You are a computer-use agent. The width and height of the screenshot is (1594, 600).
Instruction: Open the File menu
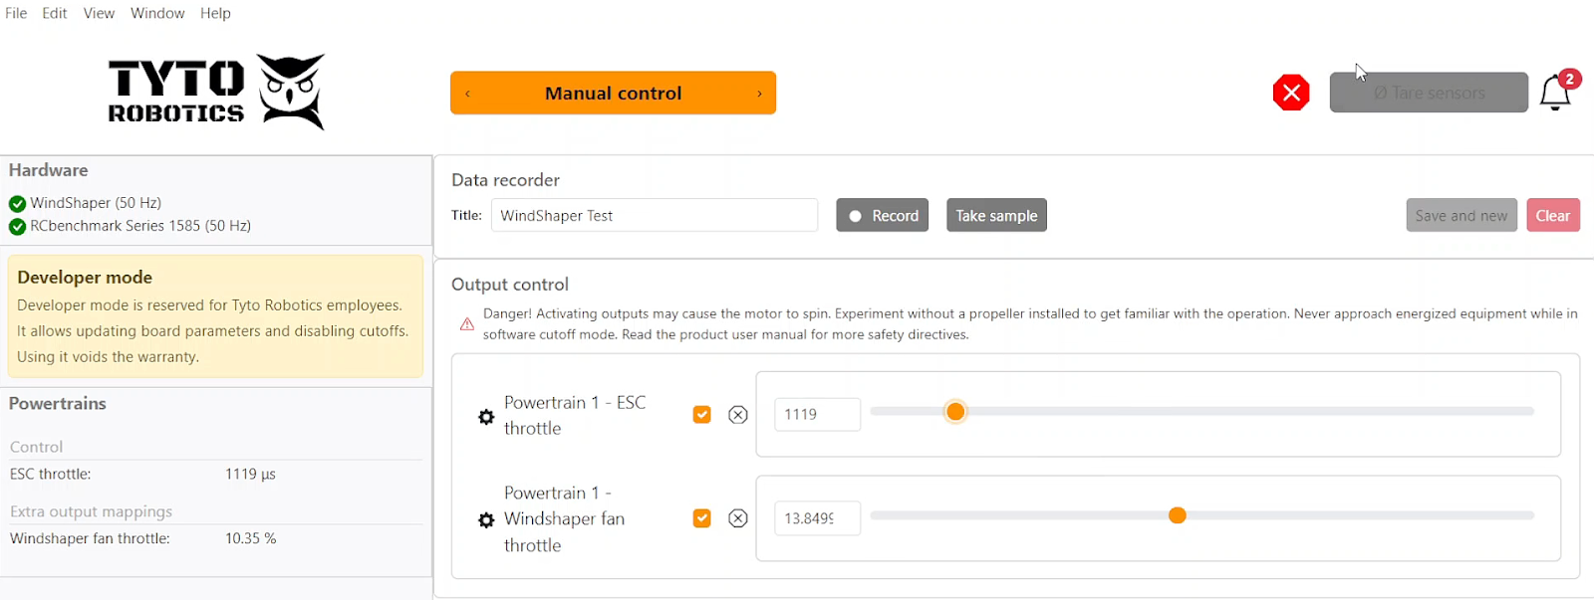(16, 13)
